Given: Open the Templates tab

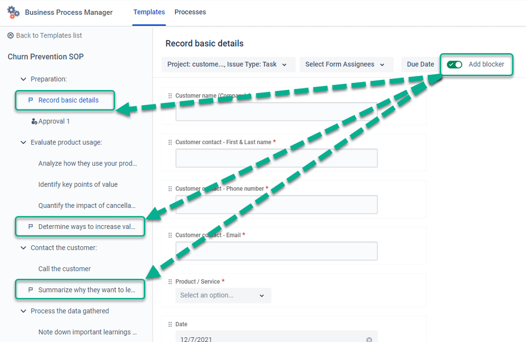Looking at the screenshot, I should [x=149, y=12].
